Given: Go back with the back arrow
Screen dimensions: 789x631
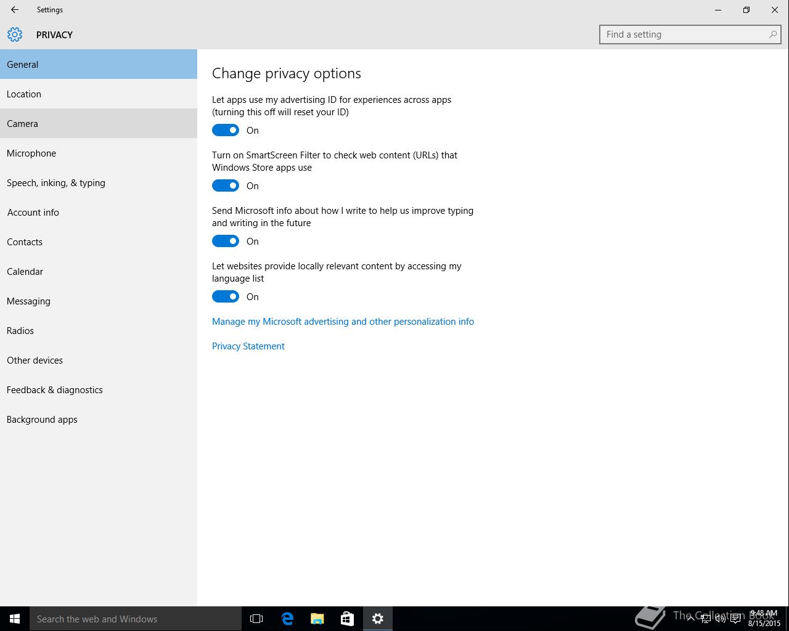Looking at the screenshot, I should [15, 10].
